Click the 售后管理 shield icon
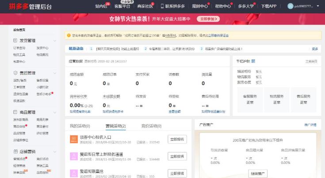Viewport: 325px width, 178px height. (15, 73)
